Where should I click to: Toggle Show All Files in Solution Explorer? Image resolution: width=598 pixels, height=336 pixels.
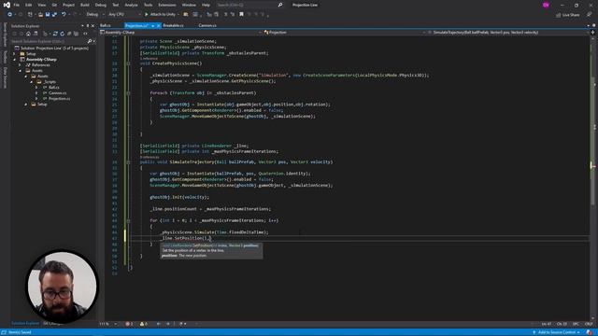tap(77, 34)
